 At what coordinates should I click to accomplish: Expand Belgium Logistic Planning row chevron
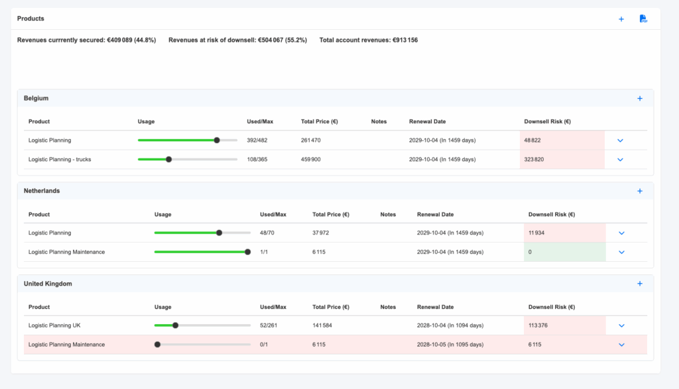coord(621,140)
